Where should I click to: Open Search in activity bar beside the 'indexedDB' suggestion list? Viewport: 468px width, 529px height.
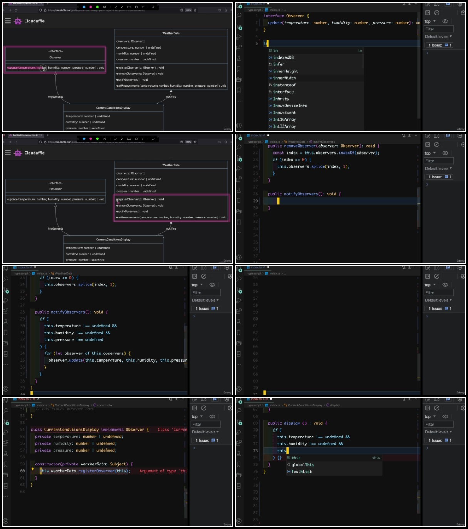[239, 15]
